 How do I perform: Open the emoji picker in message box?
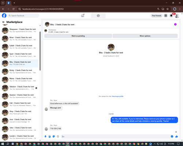pyautogui.click(x=172, y=137)
